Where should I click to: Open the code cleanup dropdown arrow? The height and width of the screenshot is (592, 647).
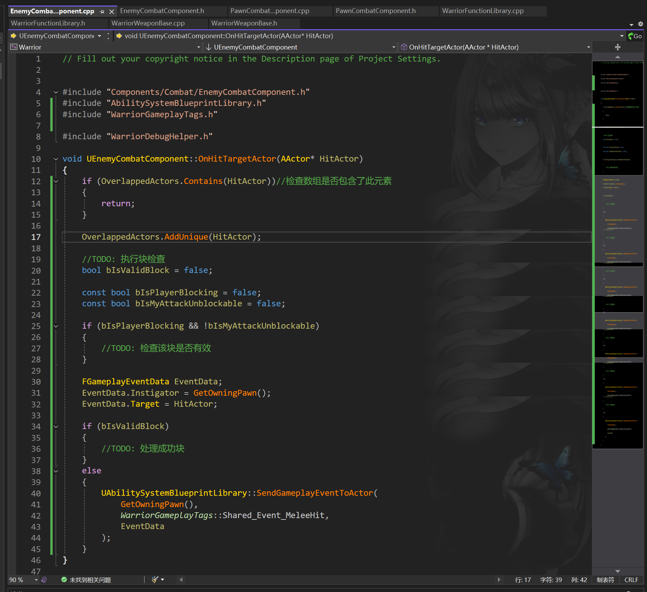(162, 580)
